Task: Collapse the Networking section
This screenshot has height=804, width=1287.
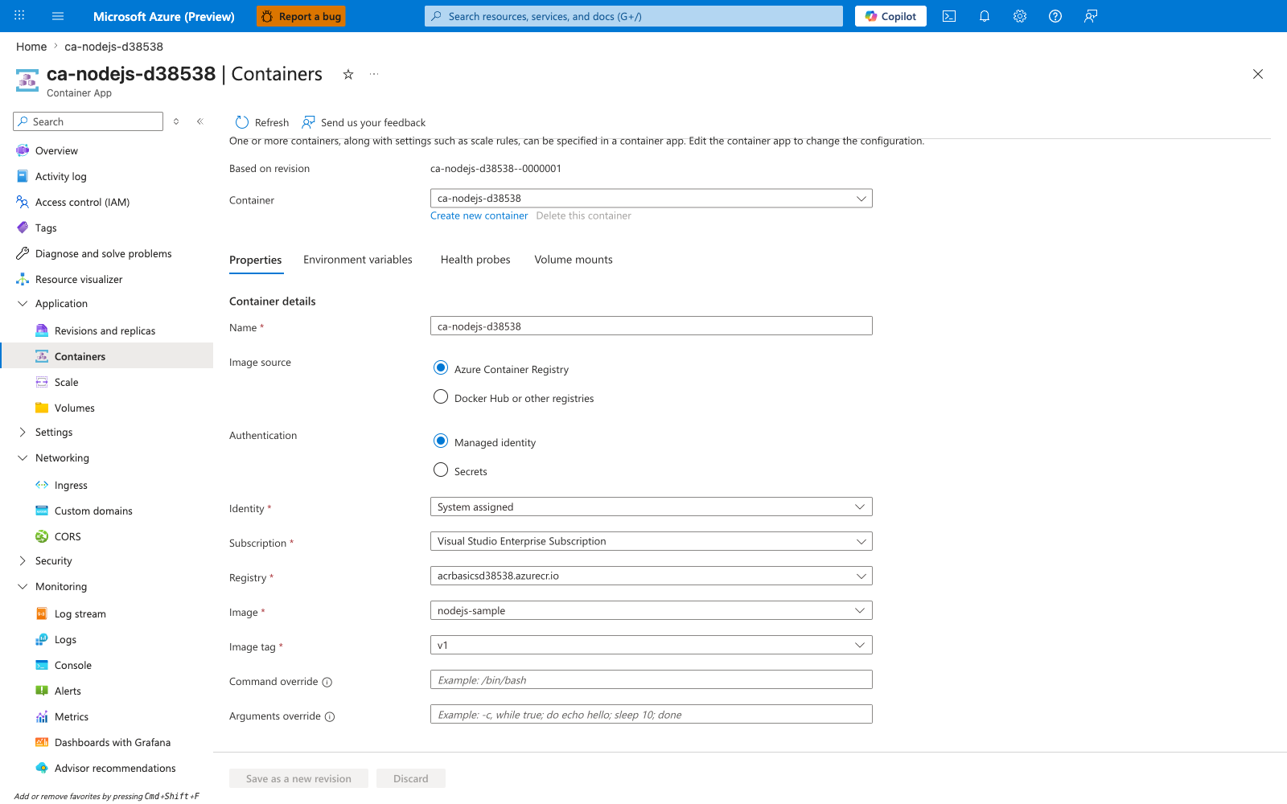Action: pyautogui.click(x=23, y=457)
